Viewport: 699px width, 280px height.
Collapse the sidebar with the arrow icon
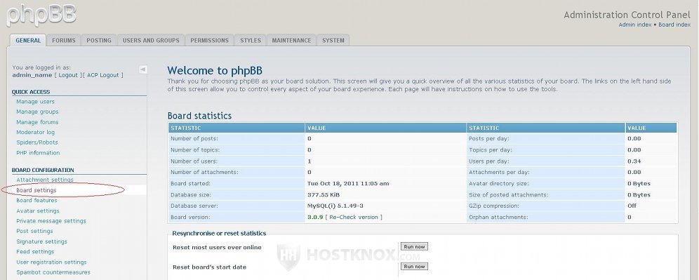click(x=142, y=69)
